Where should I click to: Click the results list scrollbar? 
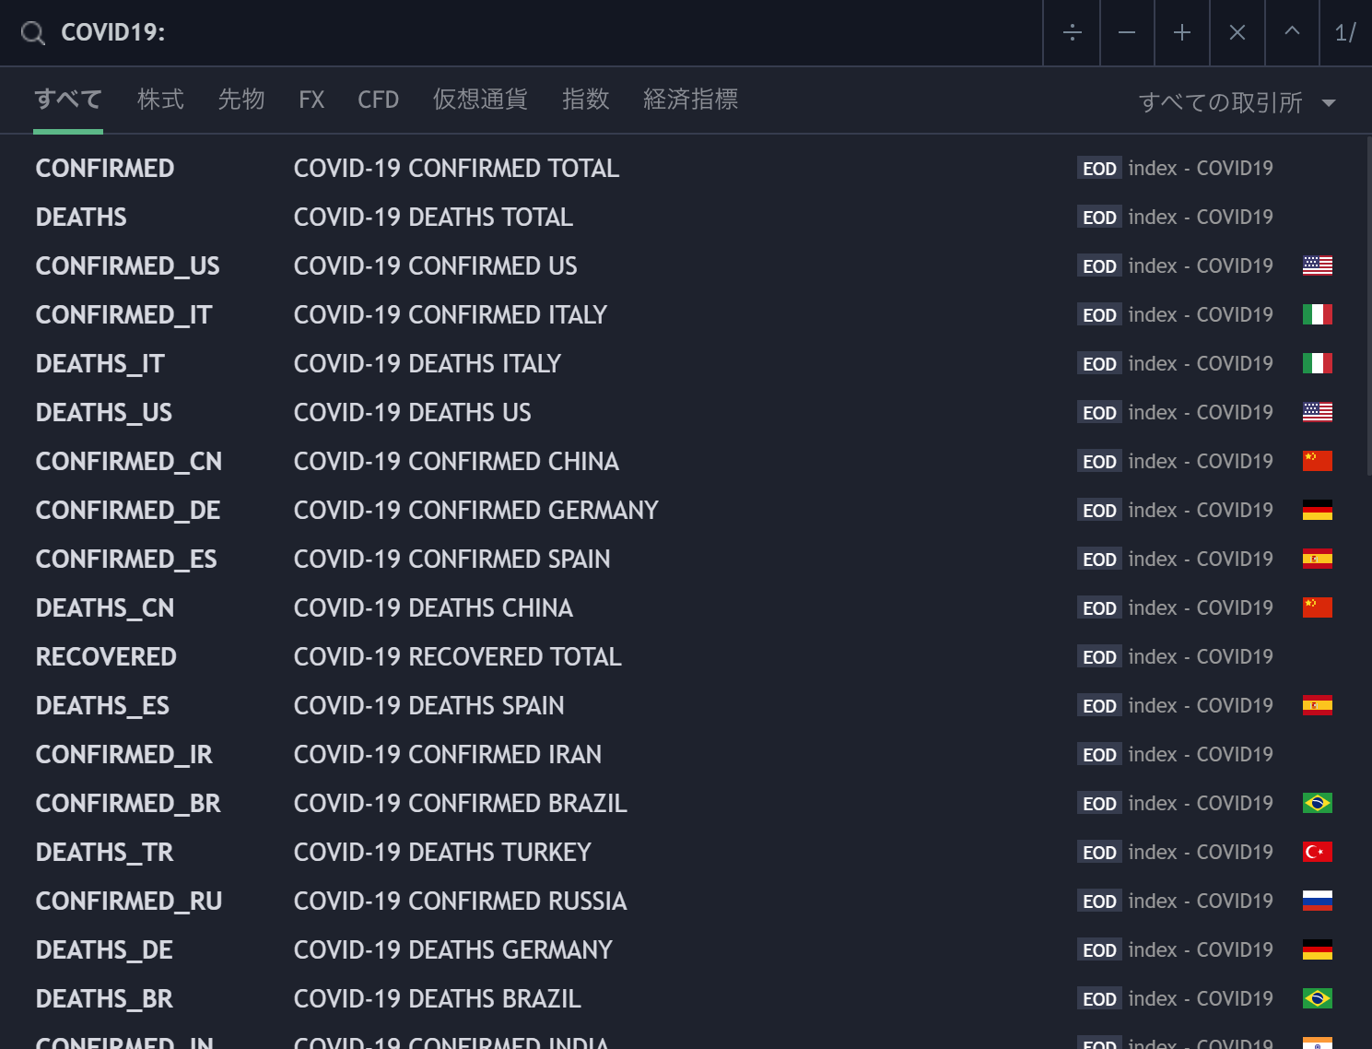(x=1368, y=304)
